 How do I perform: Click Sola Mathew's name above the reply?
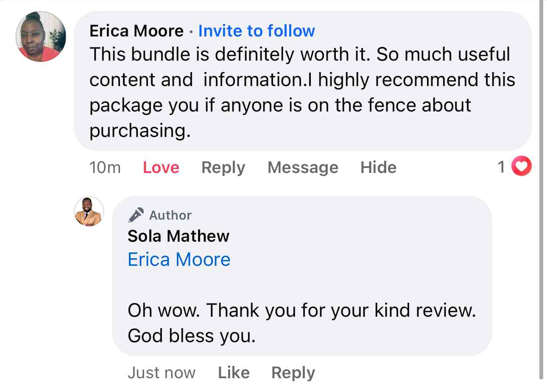pyautogui.click(x=178, y=236)
